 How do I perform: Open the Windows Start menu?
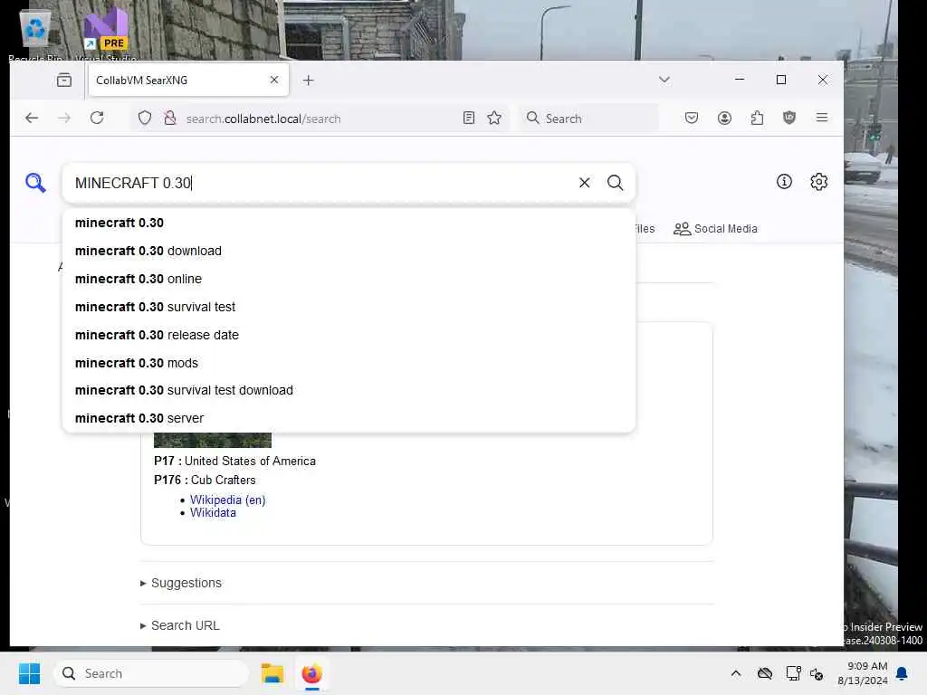click(30, 673)
